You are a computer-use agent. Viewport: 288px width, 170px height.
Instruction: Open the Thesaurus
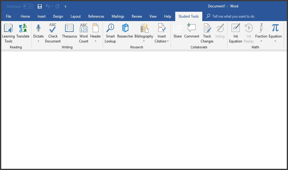point(70,31)
